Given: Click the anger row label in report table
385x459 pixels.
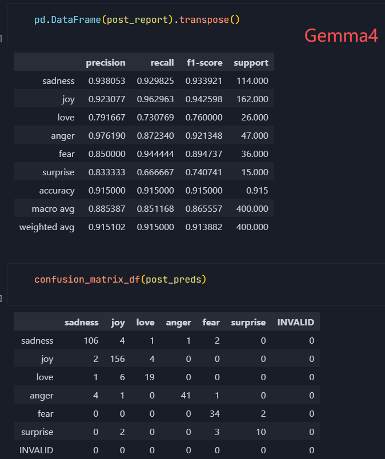Looking at the screenshot, I should [x=63, y=136].
